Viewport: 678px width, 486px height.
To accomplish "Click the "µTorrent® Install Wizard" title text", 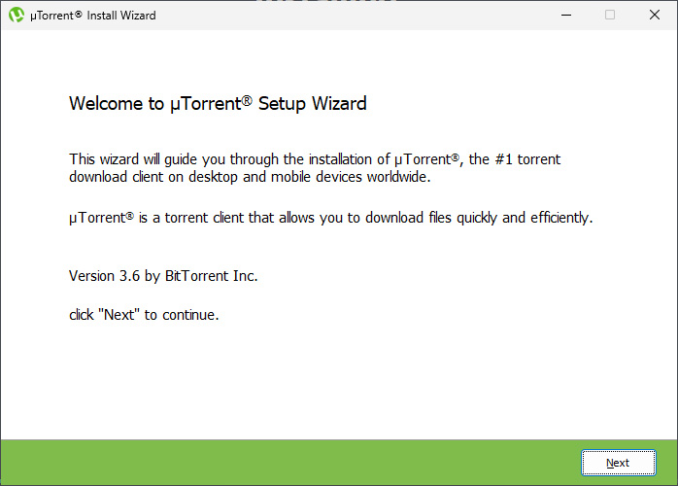I will [x=92, y=16].
